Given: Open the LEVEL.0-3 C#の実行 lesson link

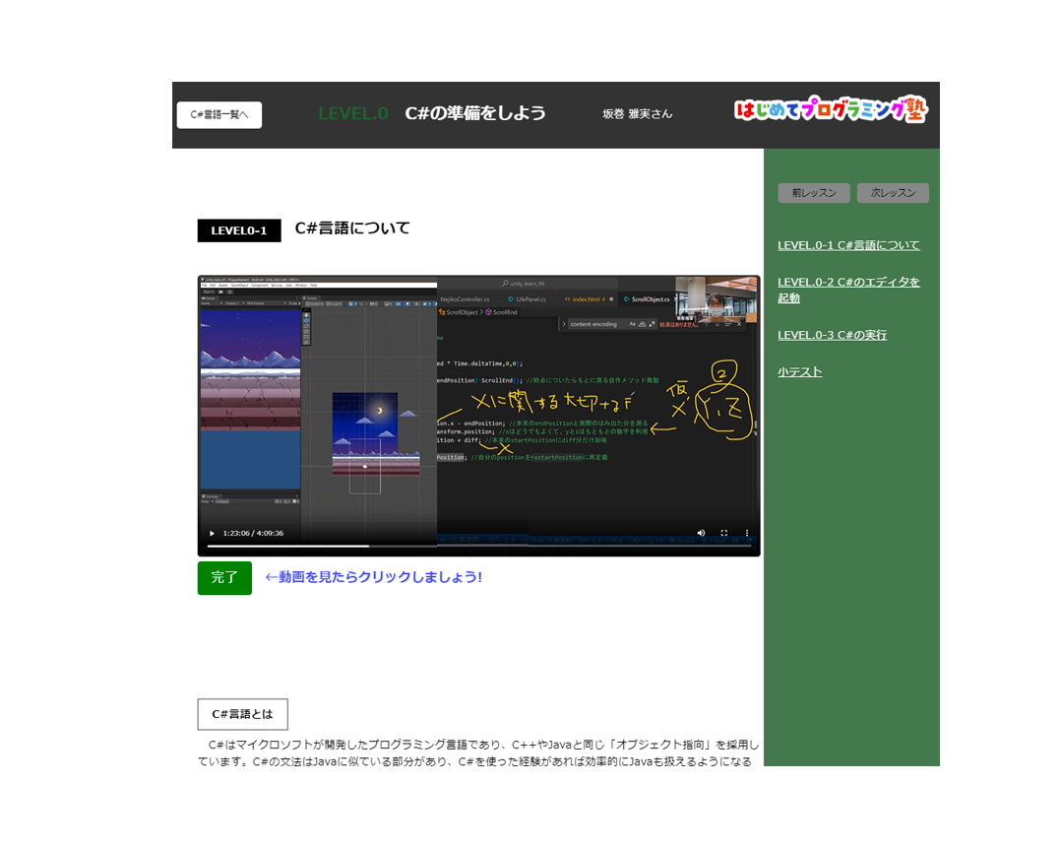Looking at the screenshot, I should tap(832, 335).
